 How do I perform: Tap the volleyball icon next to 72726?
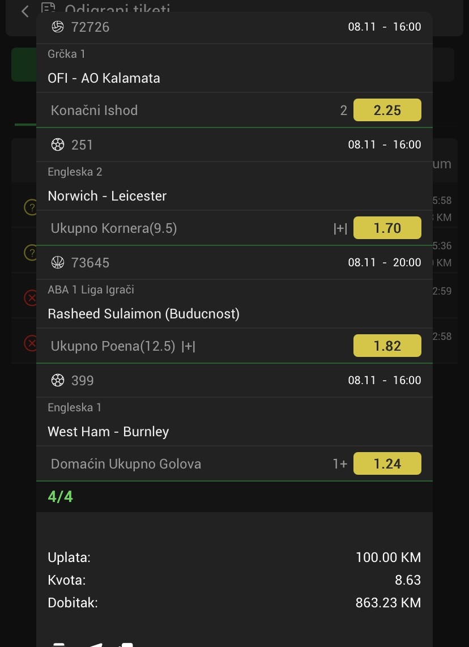click(x=57, y=27)
